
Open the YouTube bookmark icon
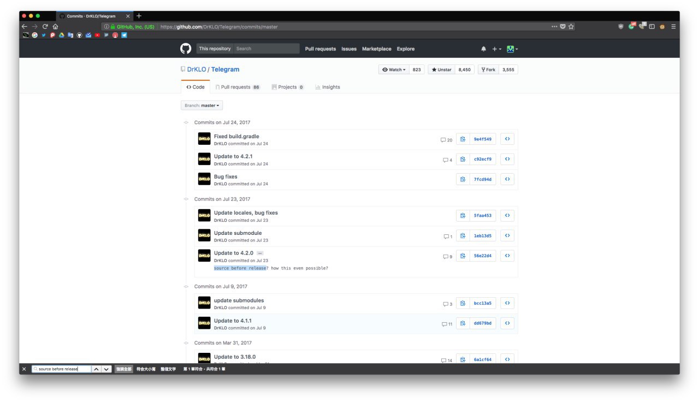click(97, 35)
